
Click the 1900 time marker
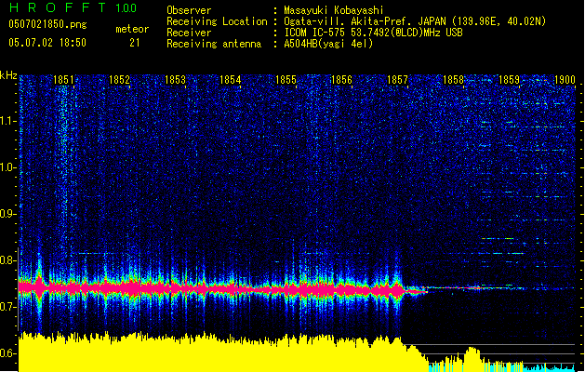565,80
